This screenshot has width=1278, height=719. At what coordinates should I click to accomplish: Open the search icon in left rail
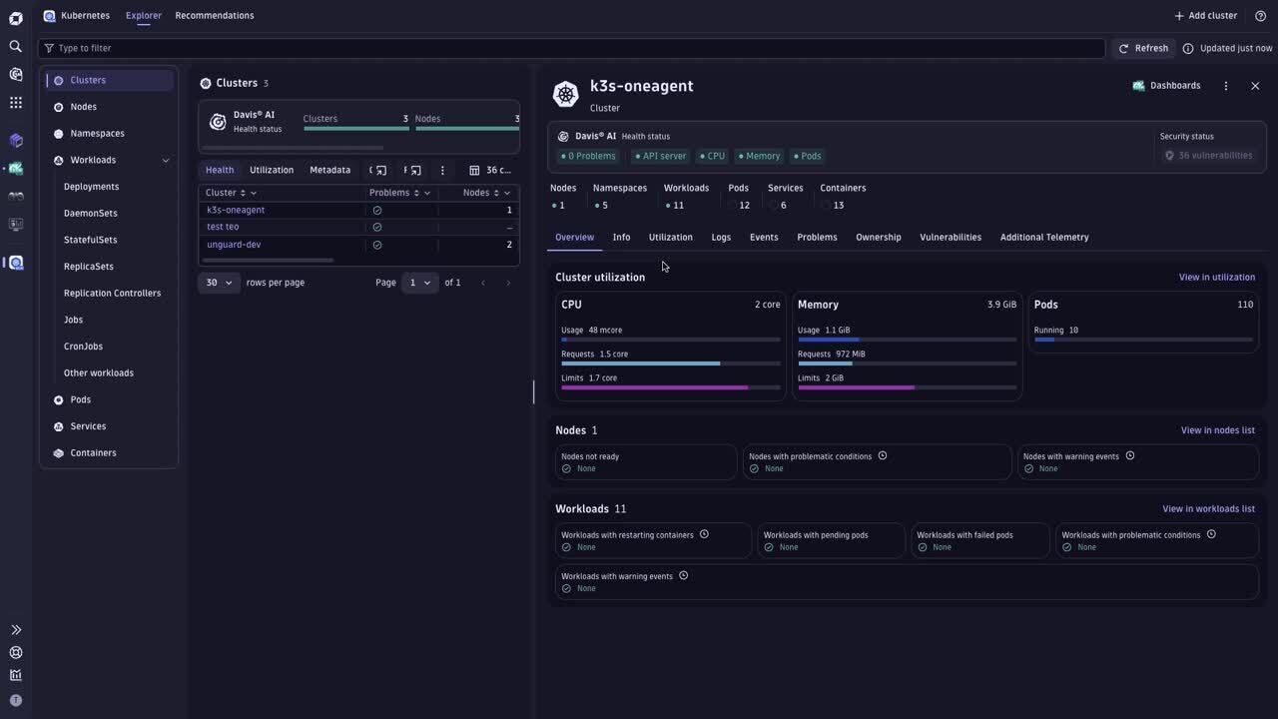point(15,46)
